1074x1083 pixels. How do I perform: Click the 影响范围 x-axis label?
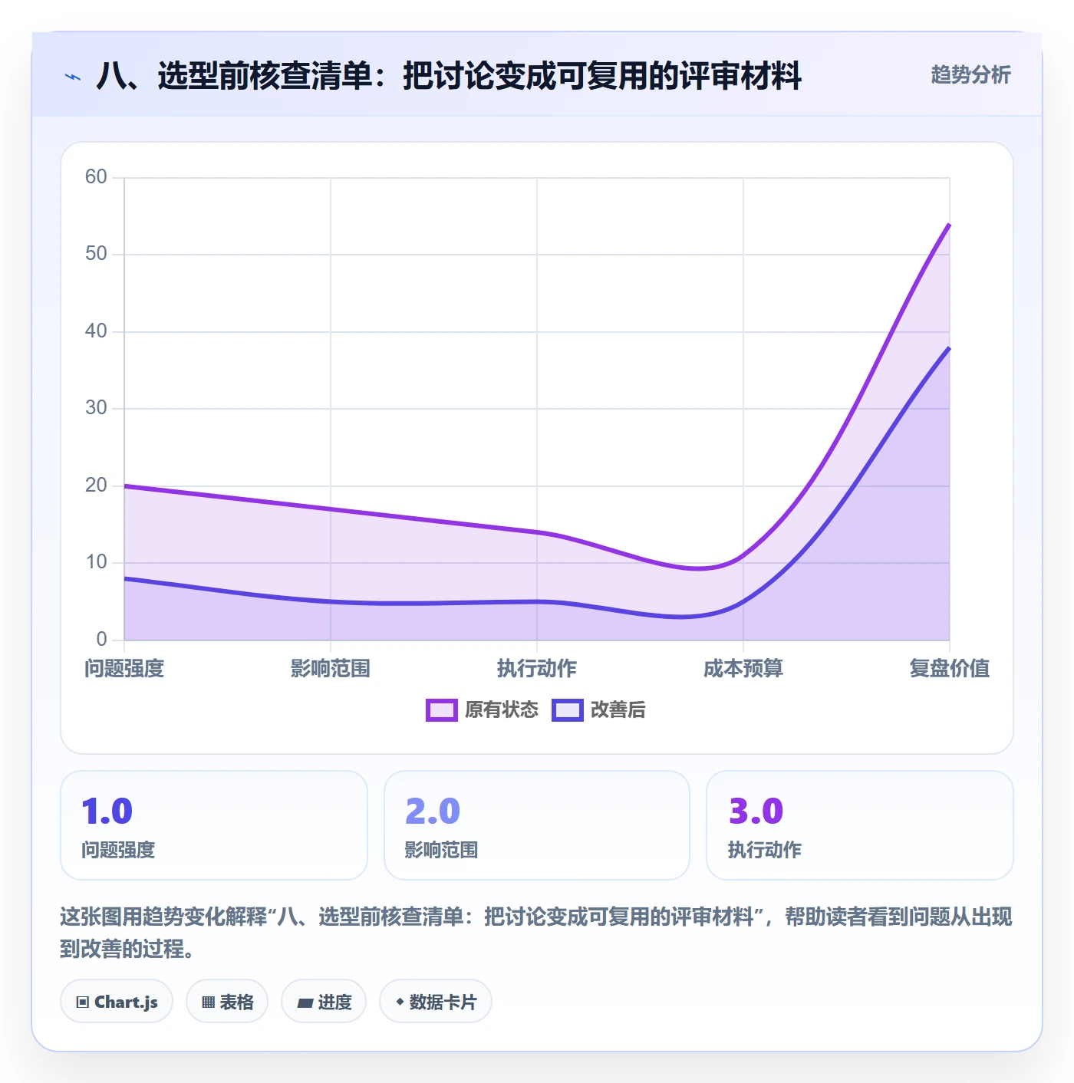click(x=331, y=668)
